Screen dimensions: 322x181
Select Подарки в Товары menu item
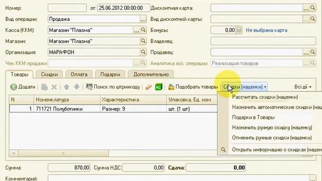pyautogui.click(x=253, y=117)
